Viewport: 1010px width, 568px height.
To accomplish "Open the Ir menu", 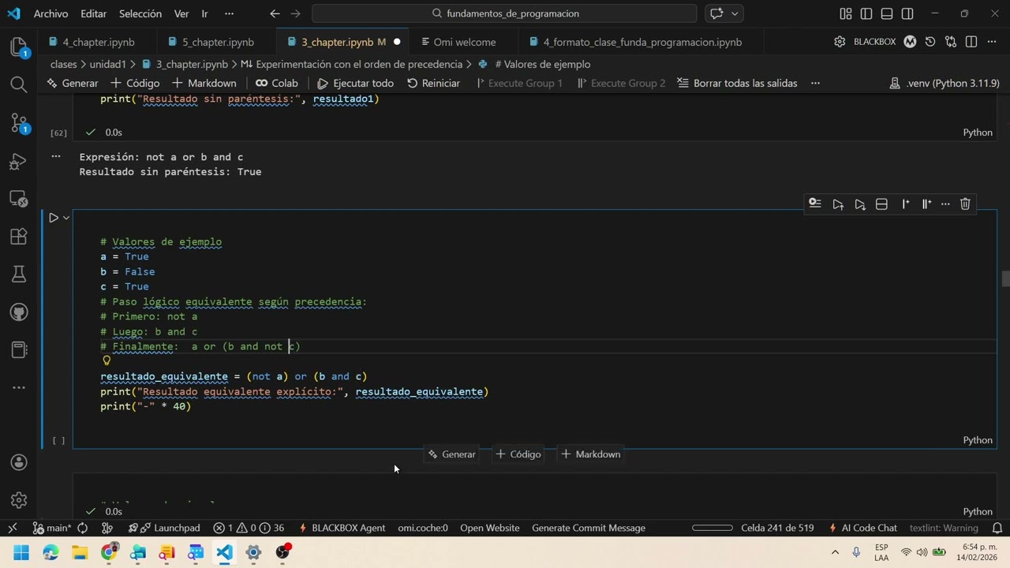I will pyautogui.click(x=204, y=13).
